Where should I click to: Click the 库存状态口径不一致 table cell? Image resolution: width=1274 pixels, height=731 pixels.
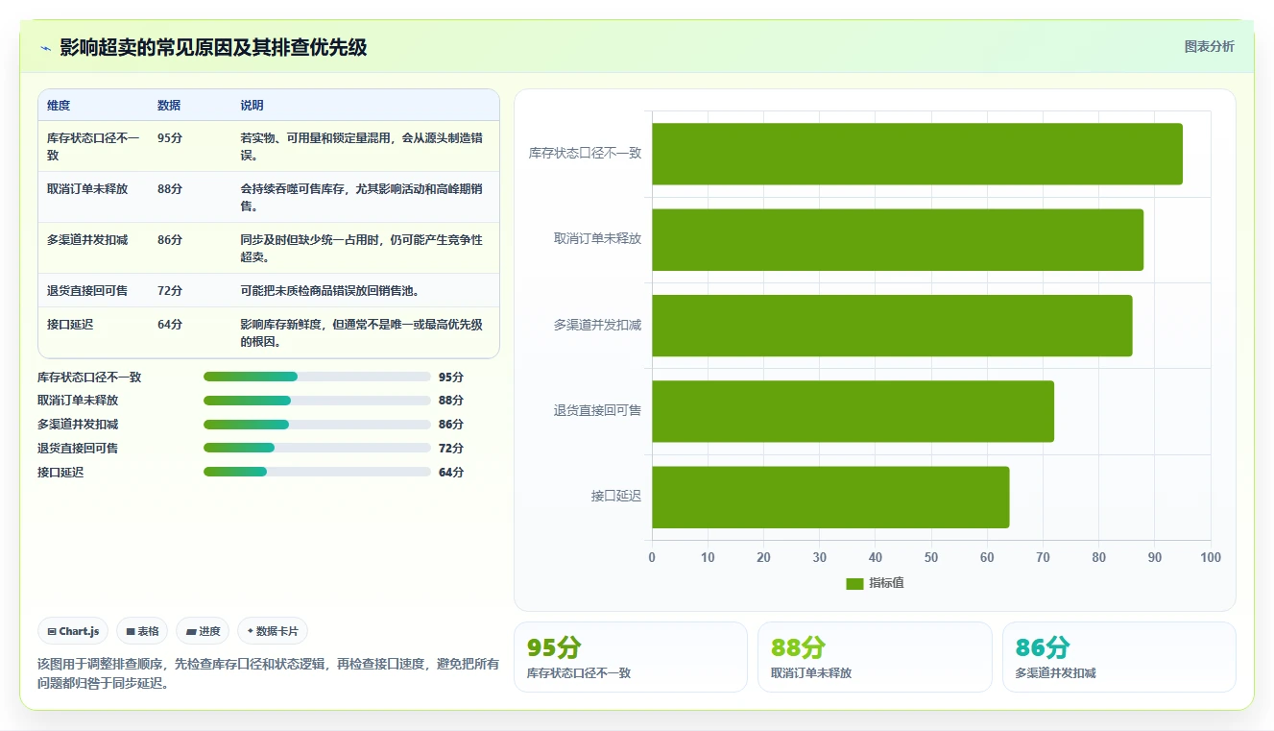[93, 147]
